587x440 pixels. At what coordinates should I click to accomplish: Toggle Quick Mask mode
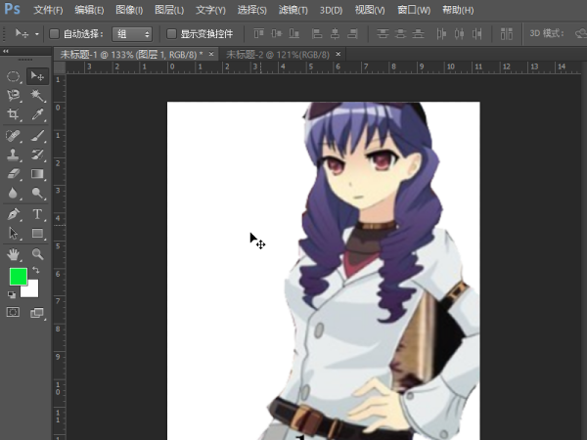tap(13, 312)
